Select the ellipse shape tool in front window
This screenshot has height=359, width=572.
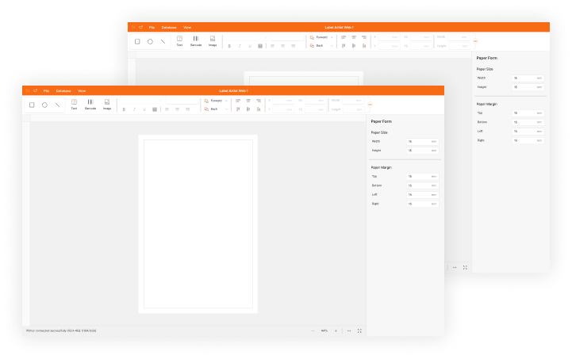[x=44, y=105]
